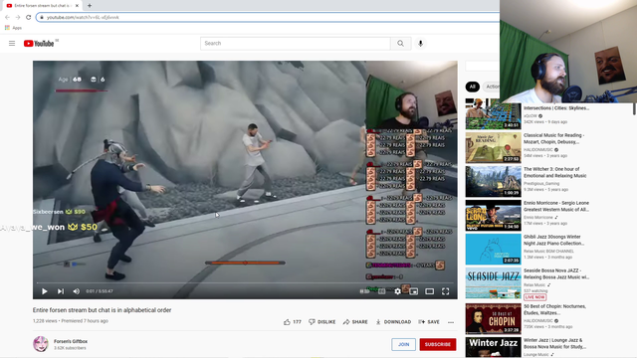Screen dimensions: 637x358
Task: Open 'Ghibli Jazz 30songs Winter' title
Action: (554, 240)
